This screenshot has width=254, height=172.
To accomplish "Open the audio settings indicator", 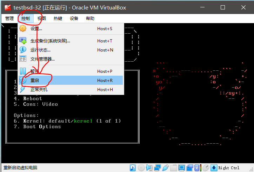I will click(149, 168).
